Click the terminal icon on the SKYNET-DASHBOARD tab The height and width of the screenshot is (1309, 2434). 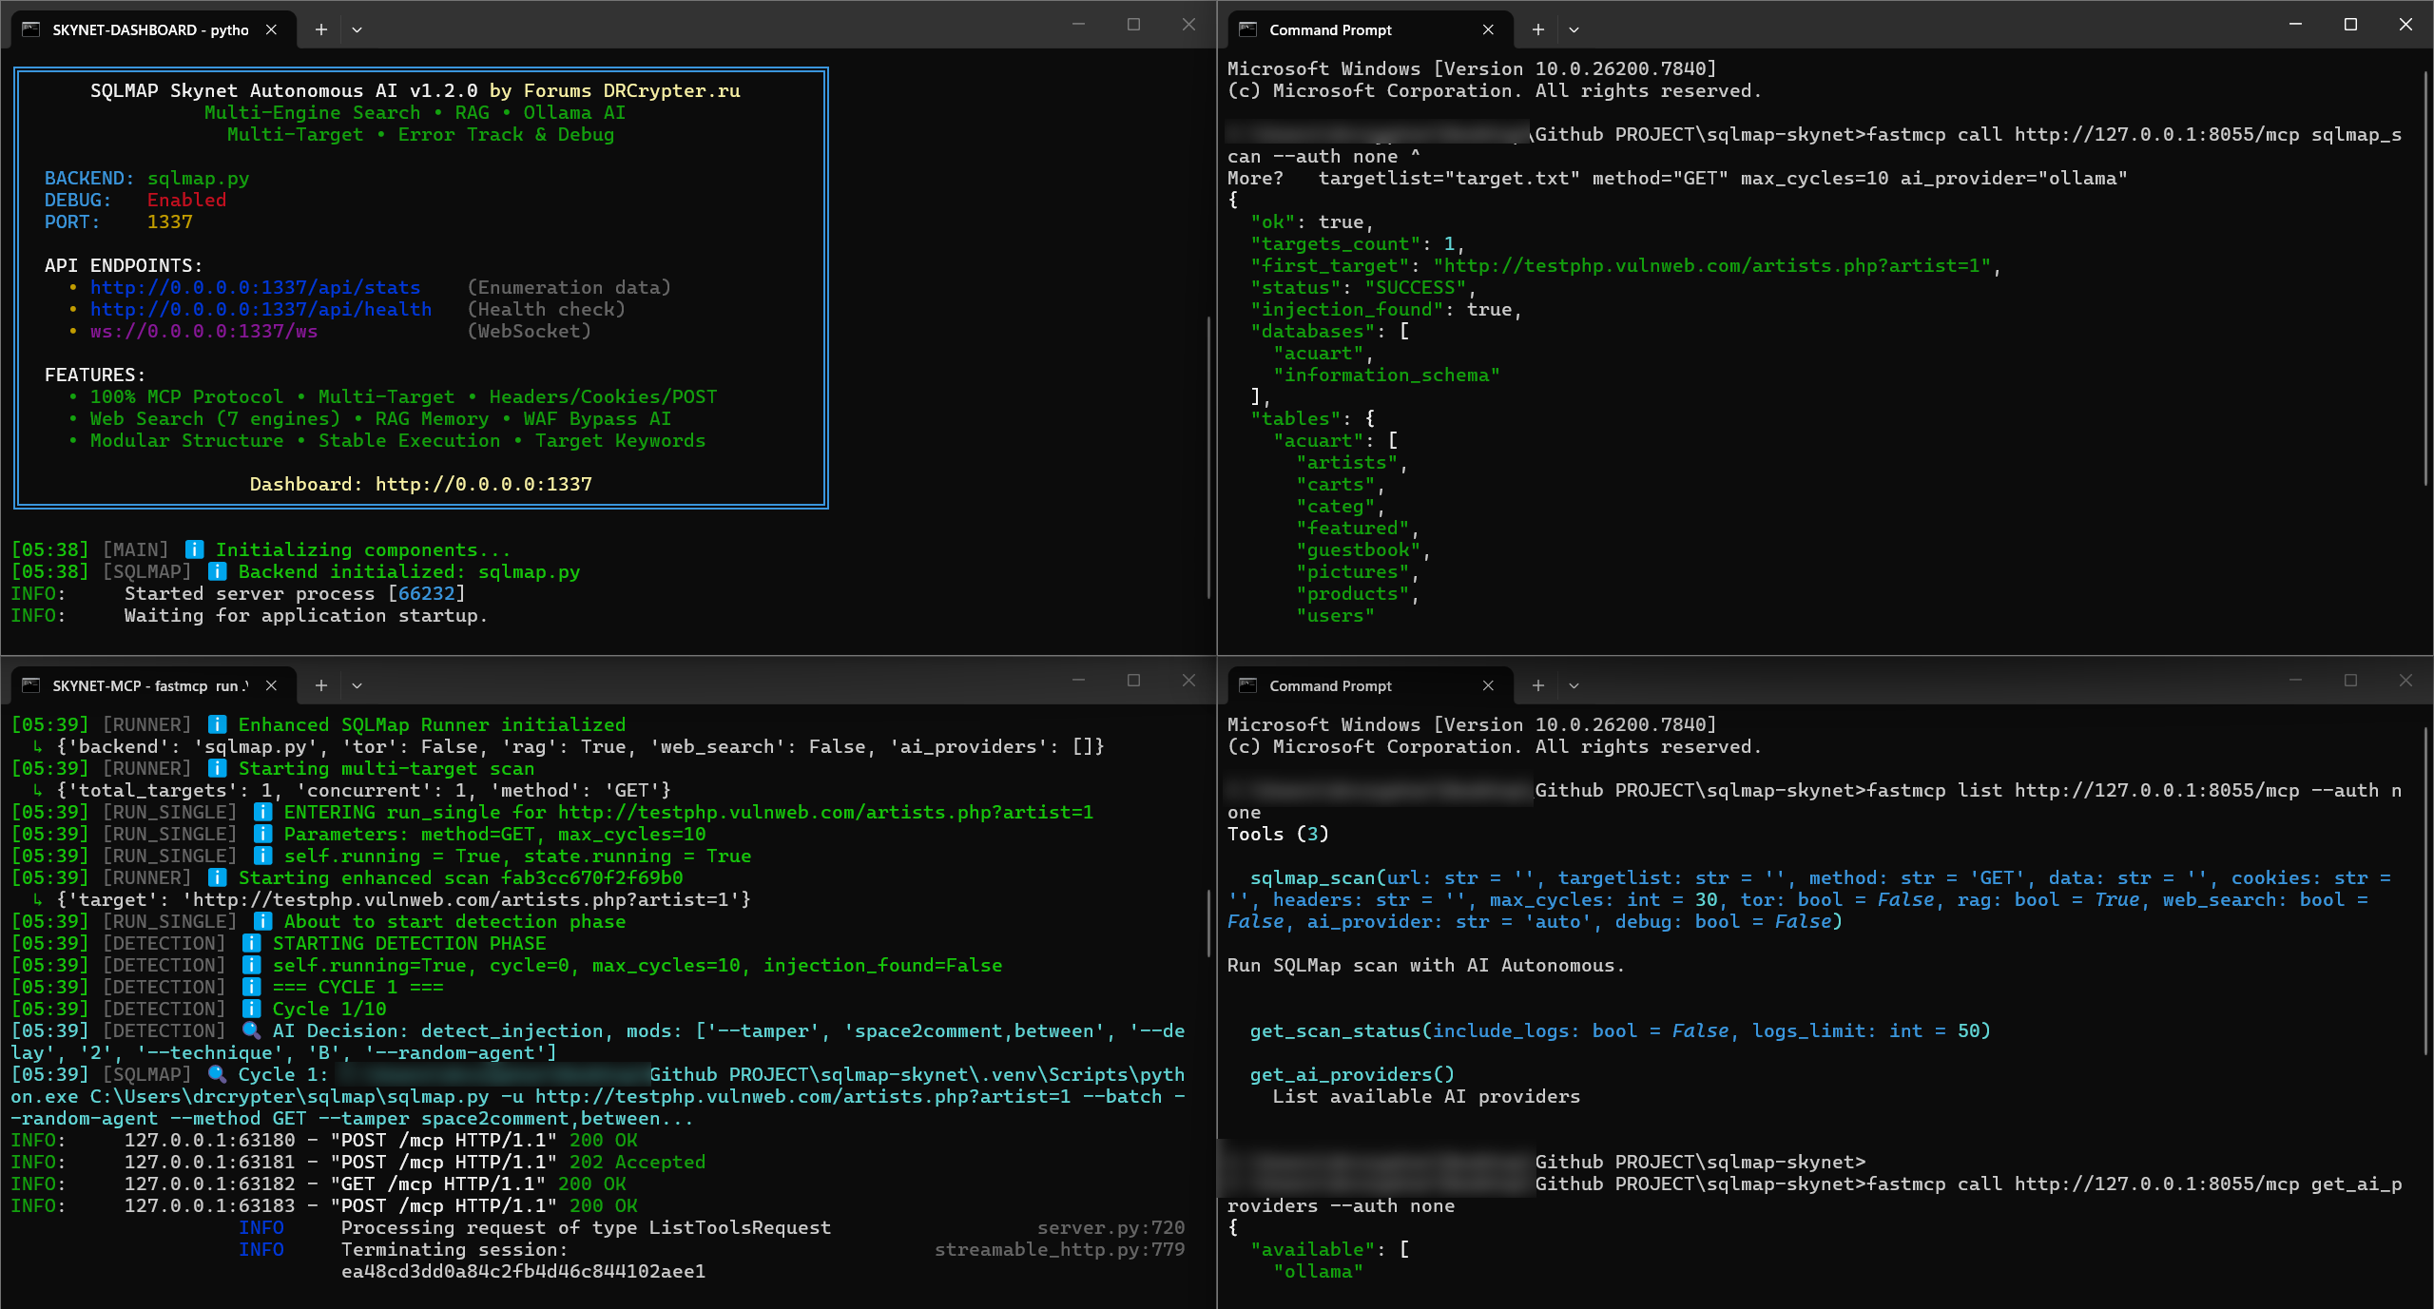click(30, 29)
